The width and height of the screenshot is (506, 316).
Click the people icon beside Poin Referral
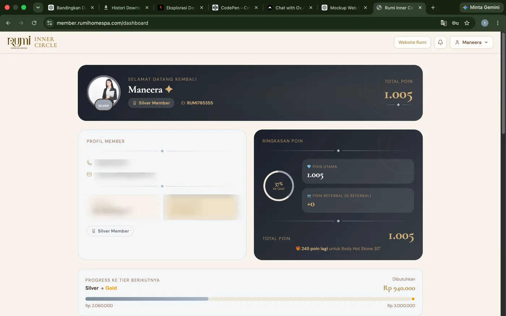click(x=309, y=196)
